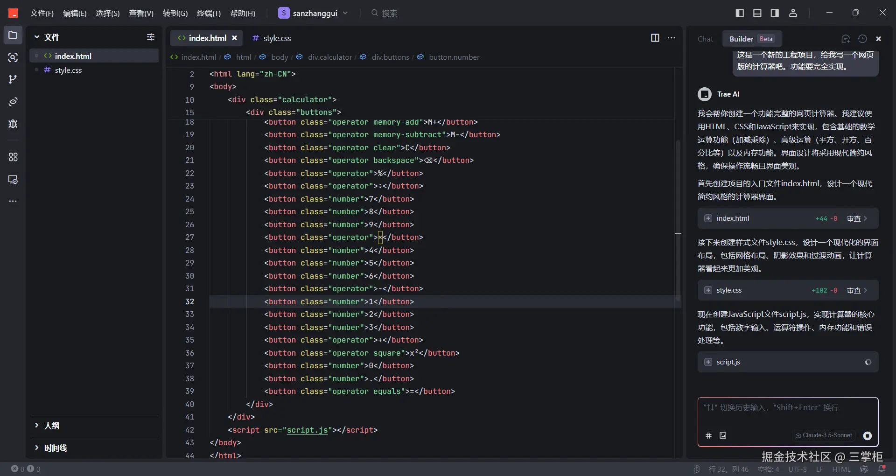Open notifications bell in status bar
Viewport: 896px width, 476px height.
point(882,469)
